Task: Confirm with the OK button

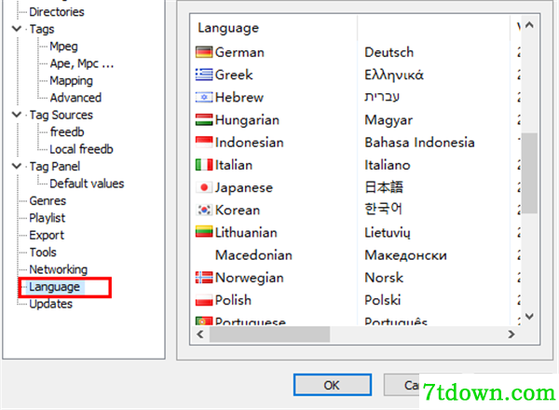Action: tap(333, 385)
